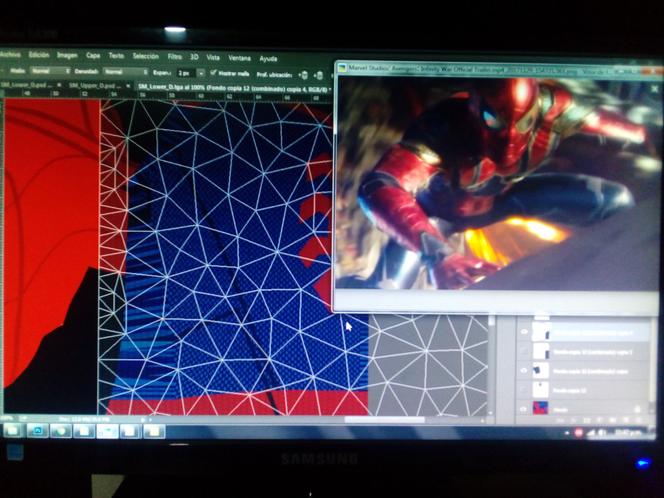Click the Expan. value field
The image size is (664, 498).
[x=186, y=73]
